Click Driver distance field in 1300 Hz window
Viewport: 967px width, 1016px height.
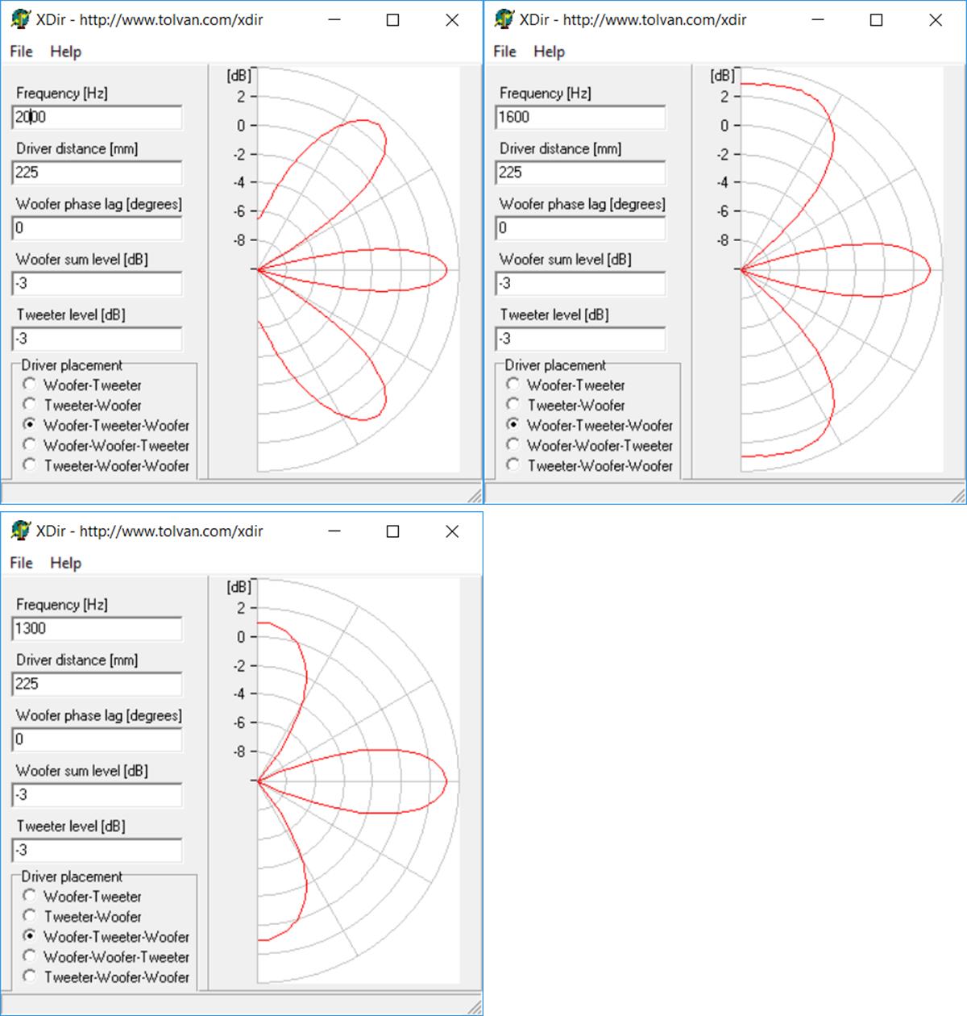click(98, 684)
